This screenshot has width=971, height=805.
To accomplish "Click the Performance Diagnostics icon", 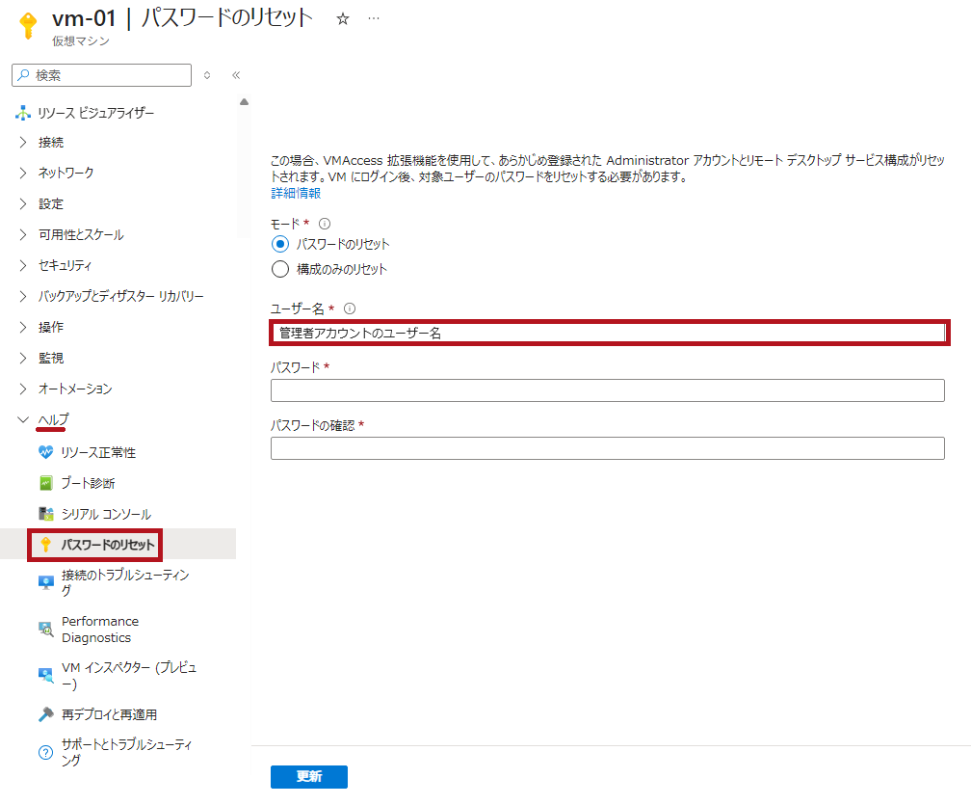I will (x=46, y=629).
